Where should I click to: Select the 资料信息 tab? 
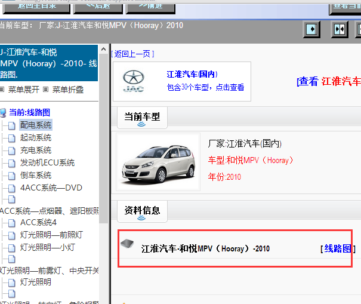click(142, 211)
